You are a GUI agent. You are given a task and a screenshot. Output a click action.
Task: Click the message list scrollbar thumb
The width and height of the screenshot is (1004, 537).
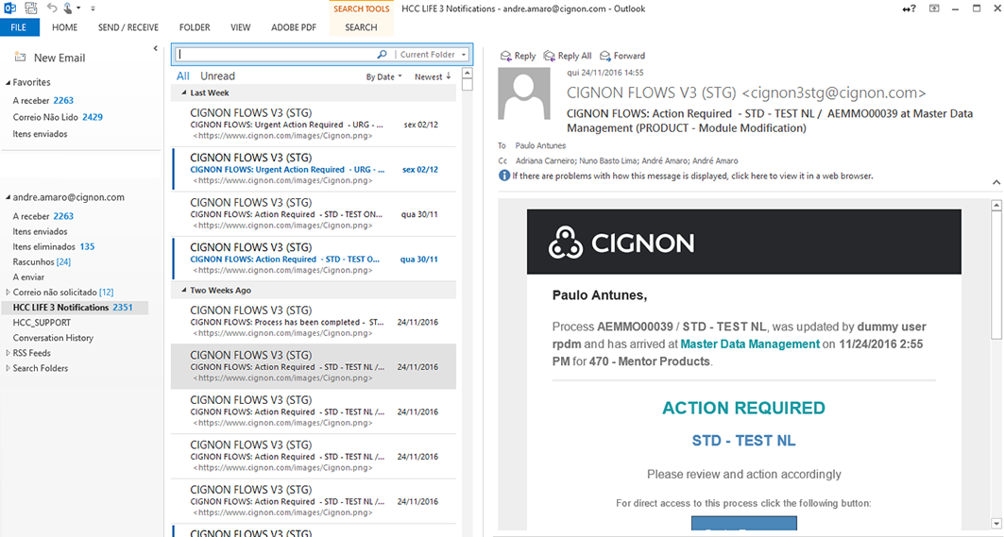468,85
